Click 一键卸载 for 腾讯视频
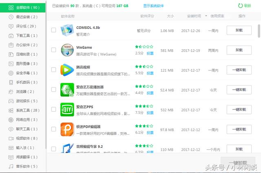Image resolution: width=261 pixels, height=173 pixels. coord(239,70)
